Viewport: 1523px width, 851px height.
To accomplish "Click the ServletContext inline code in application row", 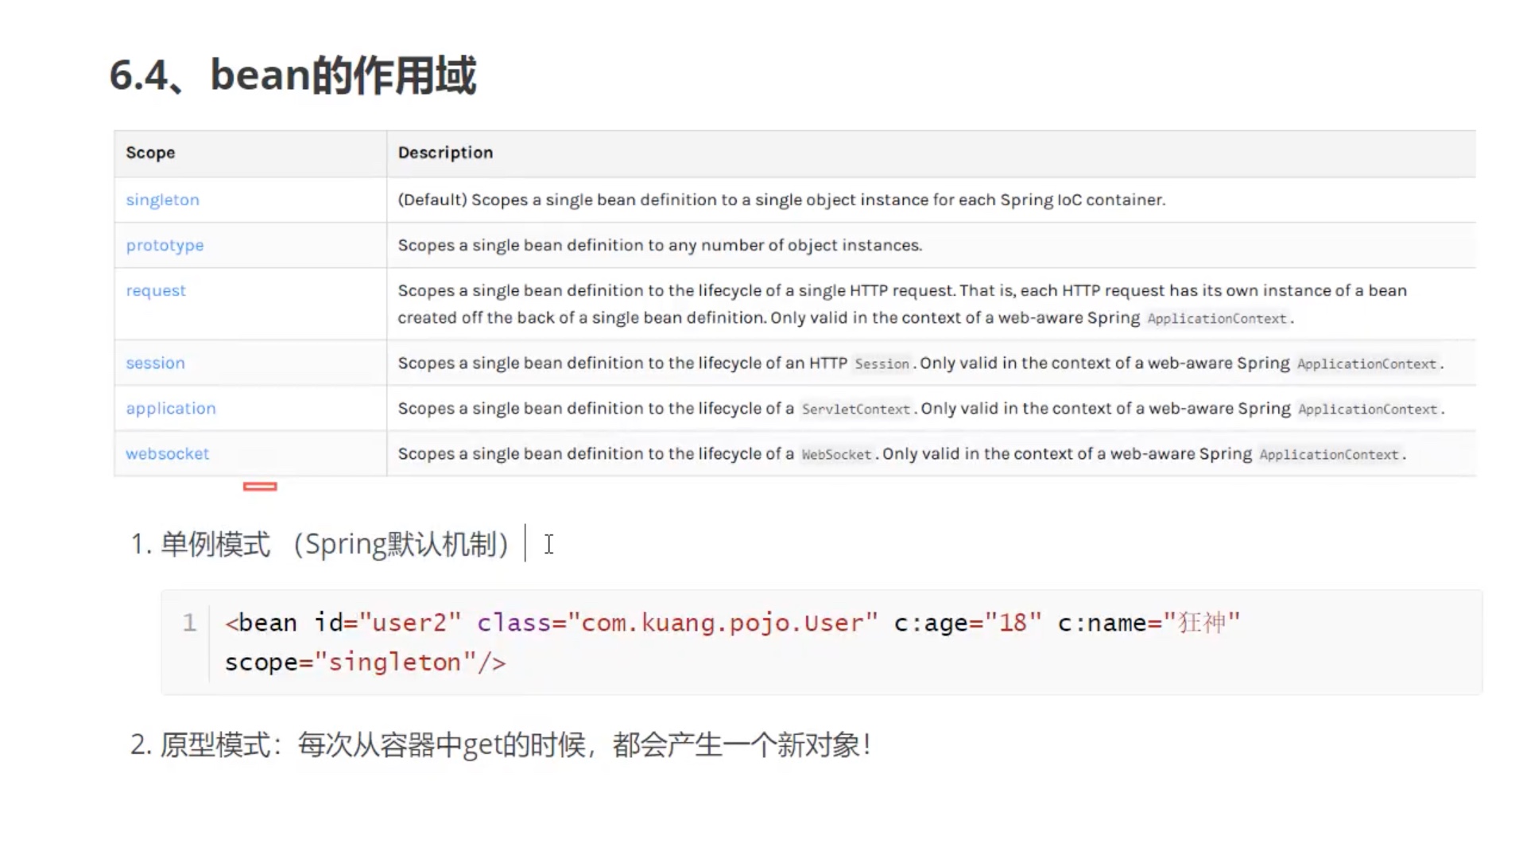I will 855,409.
